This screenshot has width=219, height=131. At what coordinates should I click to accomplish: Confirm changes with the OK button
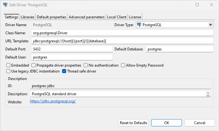tap(167, 123)
